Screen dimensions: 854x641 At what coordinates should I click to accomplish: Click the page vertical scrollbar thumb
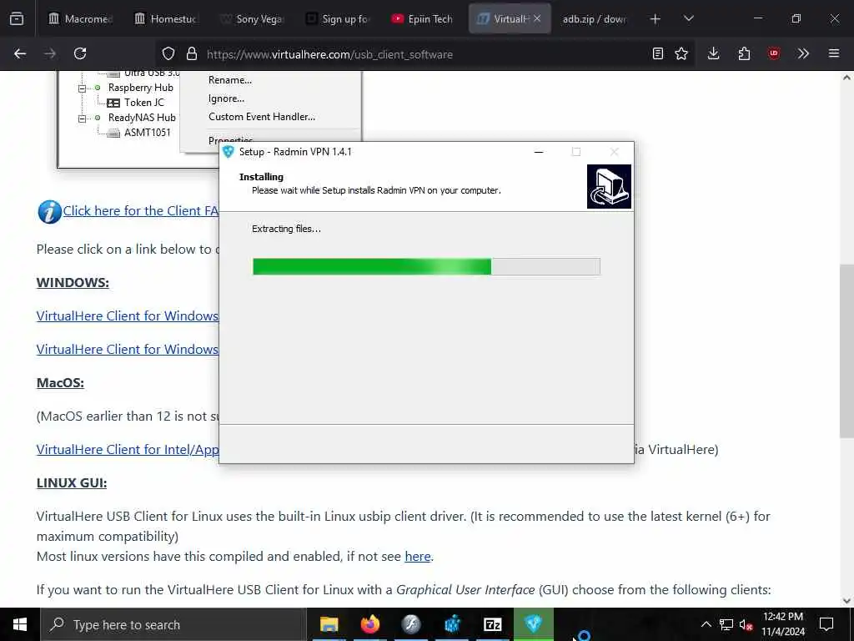pos(846,351)
